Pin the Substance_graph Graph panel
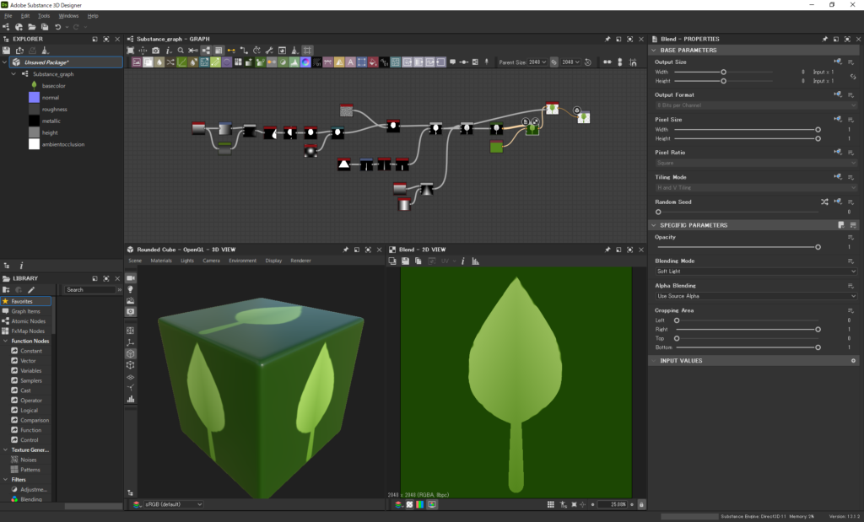The height and width of the screenshot is (522, 864). point(607,39)
